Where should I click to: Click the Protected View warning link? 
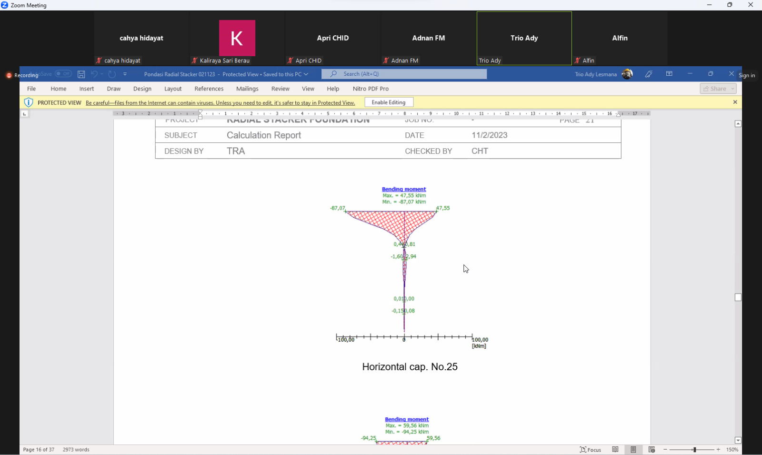point(220,103)
